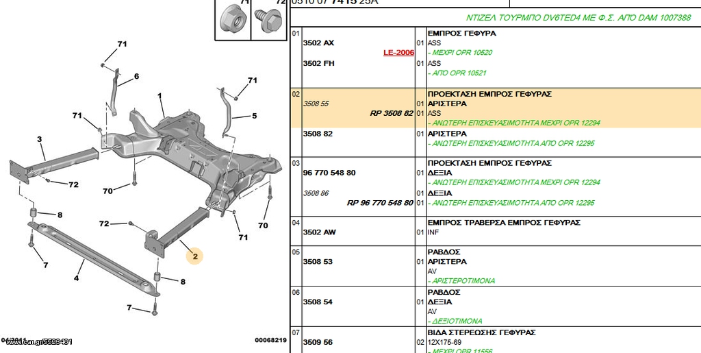Click replacement part RP 3508 82
Viewport: 701px width, 353px height.
[391, 113]
